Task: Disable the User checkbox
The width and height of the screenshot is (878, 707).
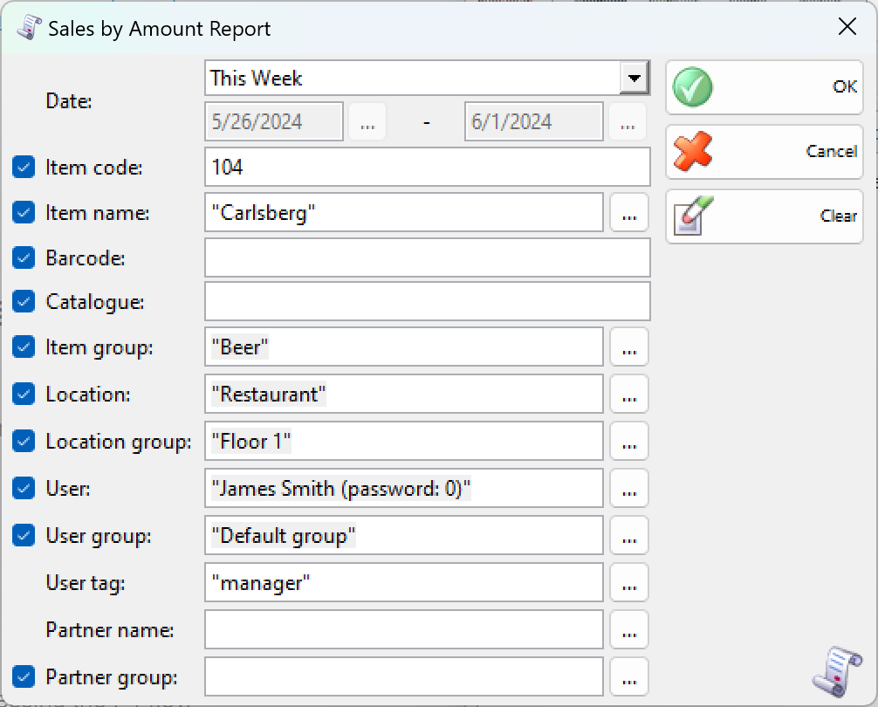Action: coord(24,488)
